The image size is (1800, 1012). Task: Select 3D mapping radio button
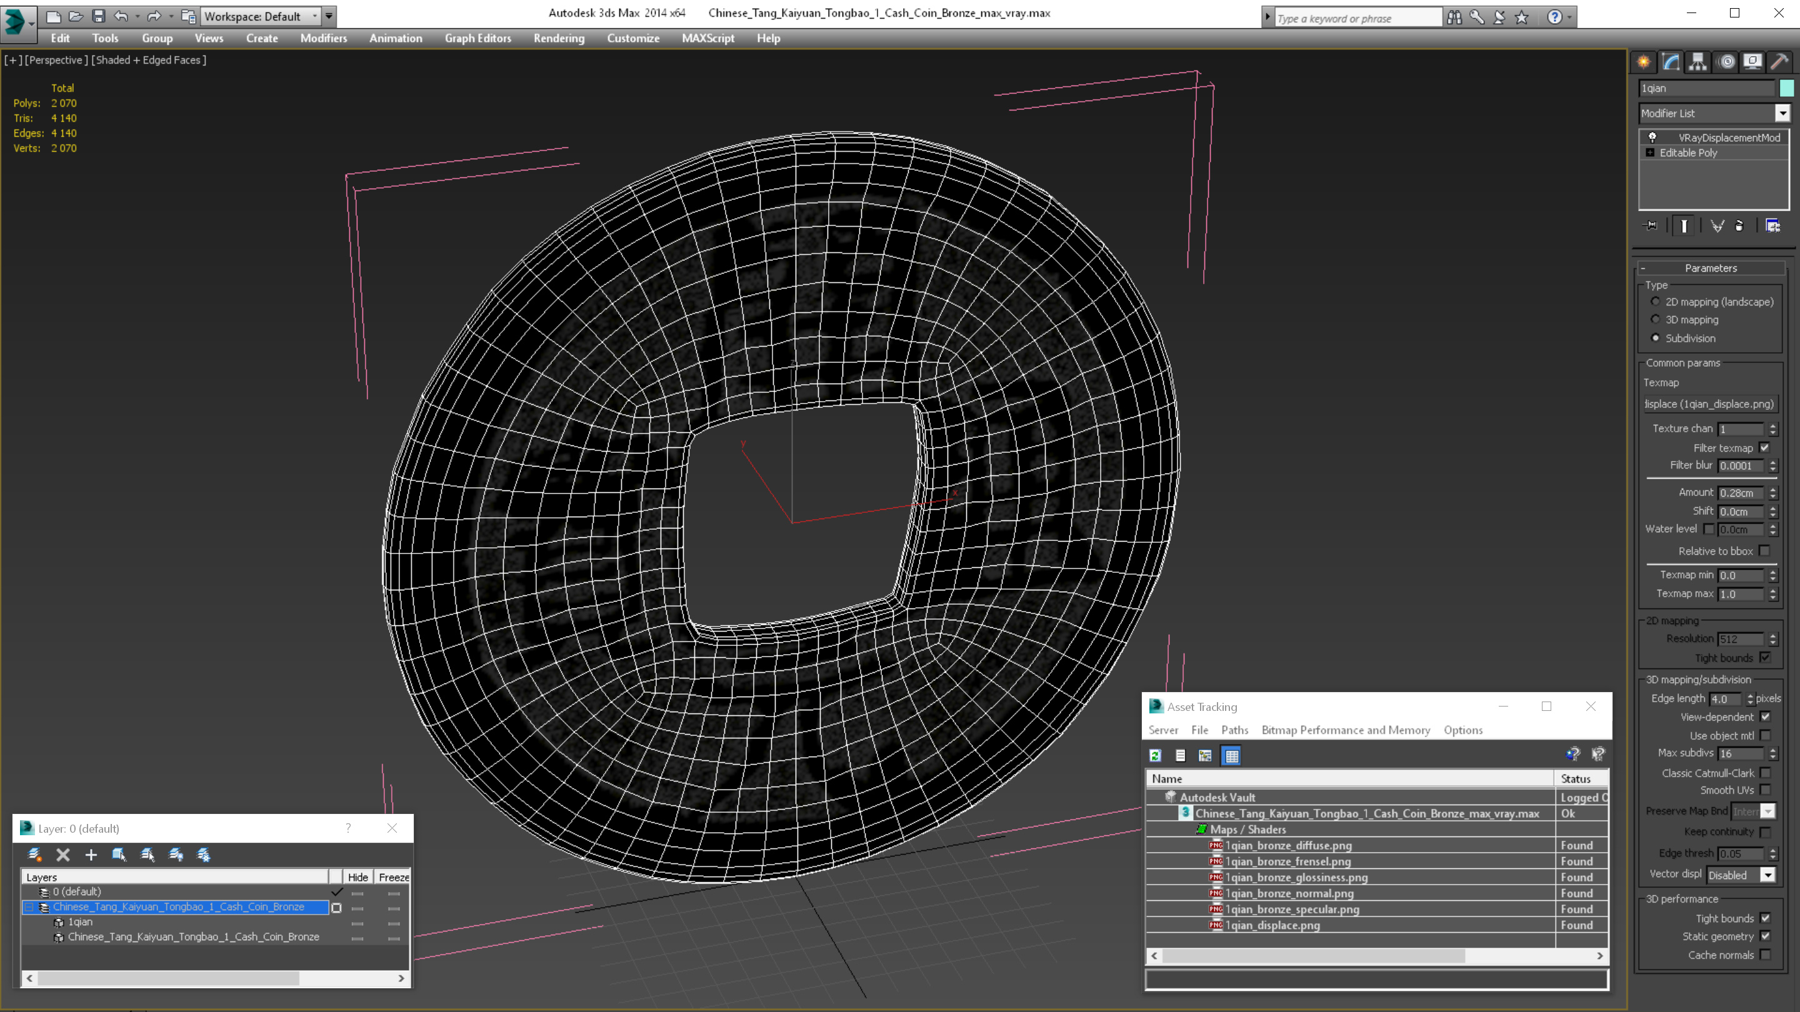click(x=1656, y=319)
